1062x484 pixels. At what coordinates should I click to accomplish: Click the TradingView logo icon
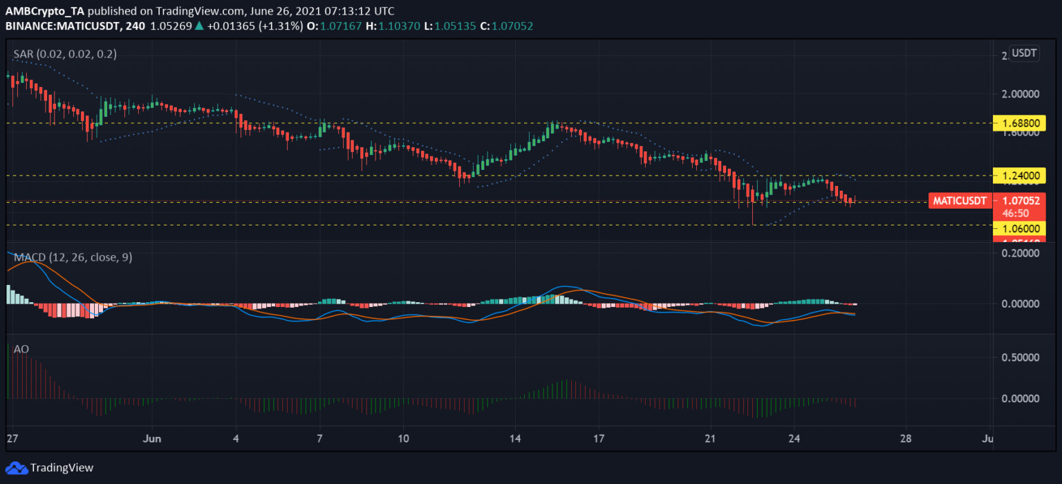pyautogui.click(x=17, y=467)
